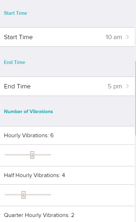Click the teal End Time section header
This screenshot has height=222, width=136.
(14, 62)
